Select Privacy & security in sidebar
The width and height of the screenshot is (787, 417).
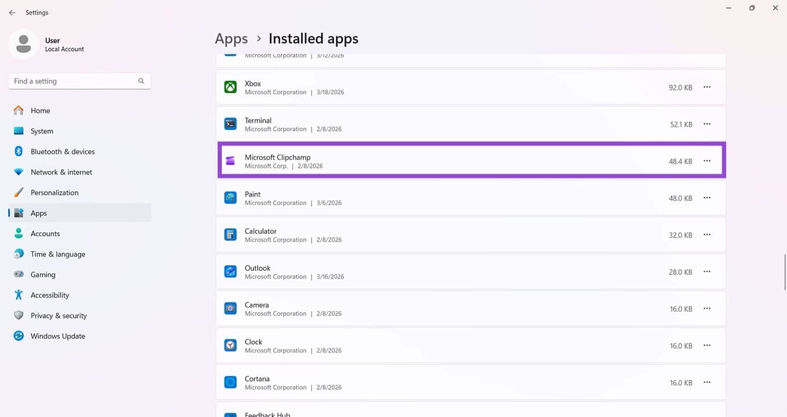(x=58, y=316)
